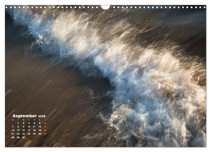Image resolution: width=211 pixels, height=152 pixels.
Task: Select date 14 in the calendar
Action: [13, 130]
